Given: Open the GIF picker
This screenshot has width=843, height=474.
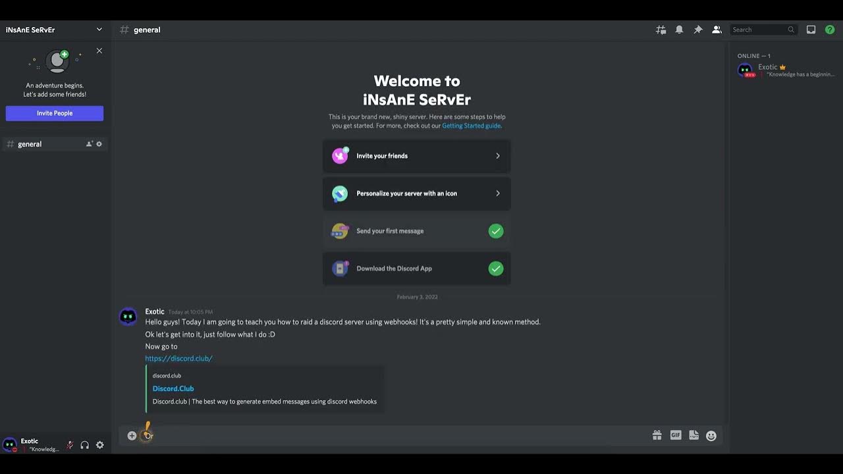Looking at the screenshot, I should click(x=676, y=435).
